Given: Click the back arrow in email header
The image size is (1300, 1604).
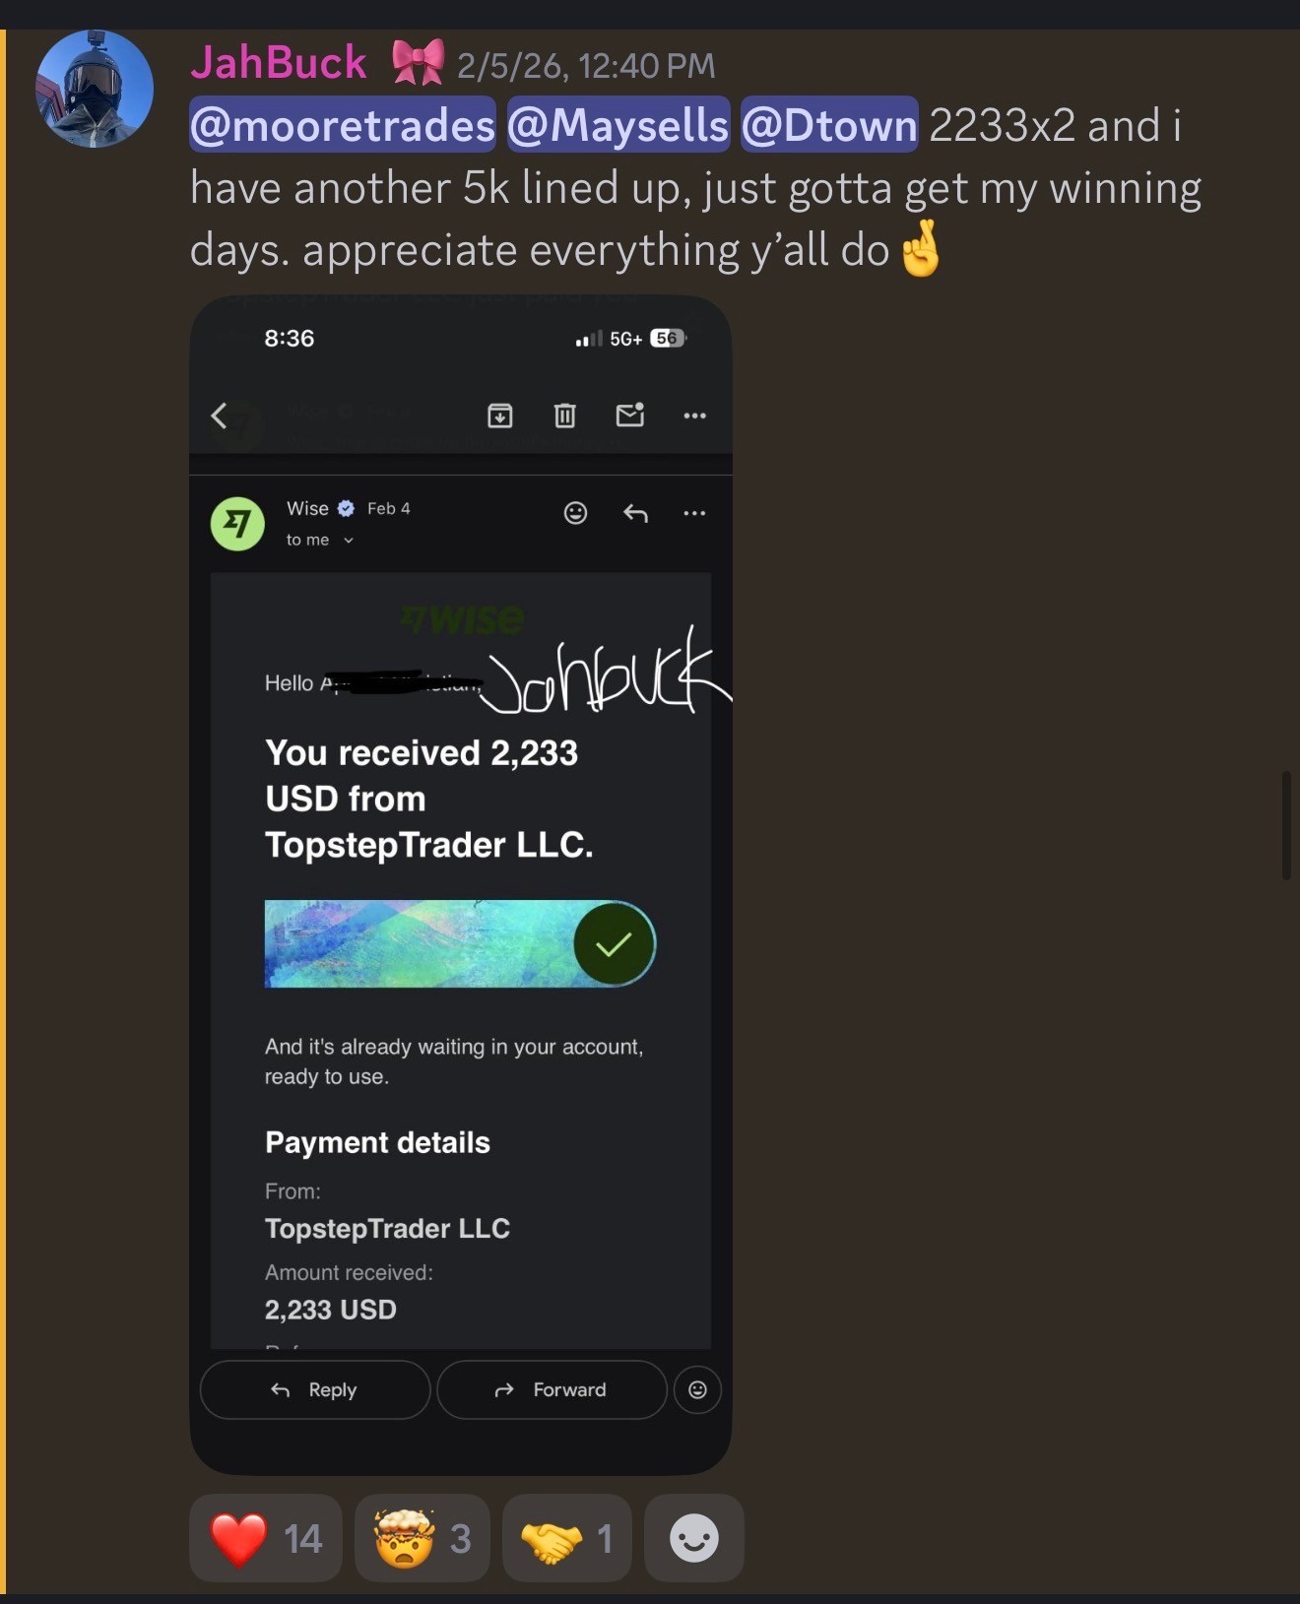Looking at the screenshot, I should pyautogui.click(x=220, y=416).
